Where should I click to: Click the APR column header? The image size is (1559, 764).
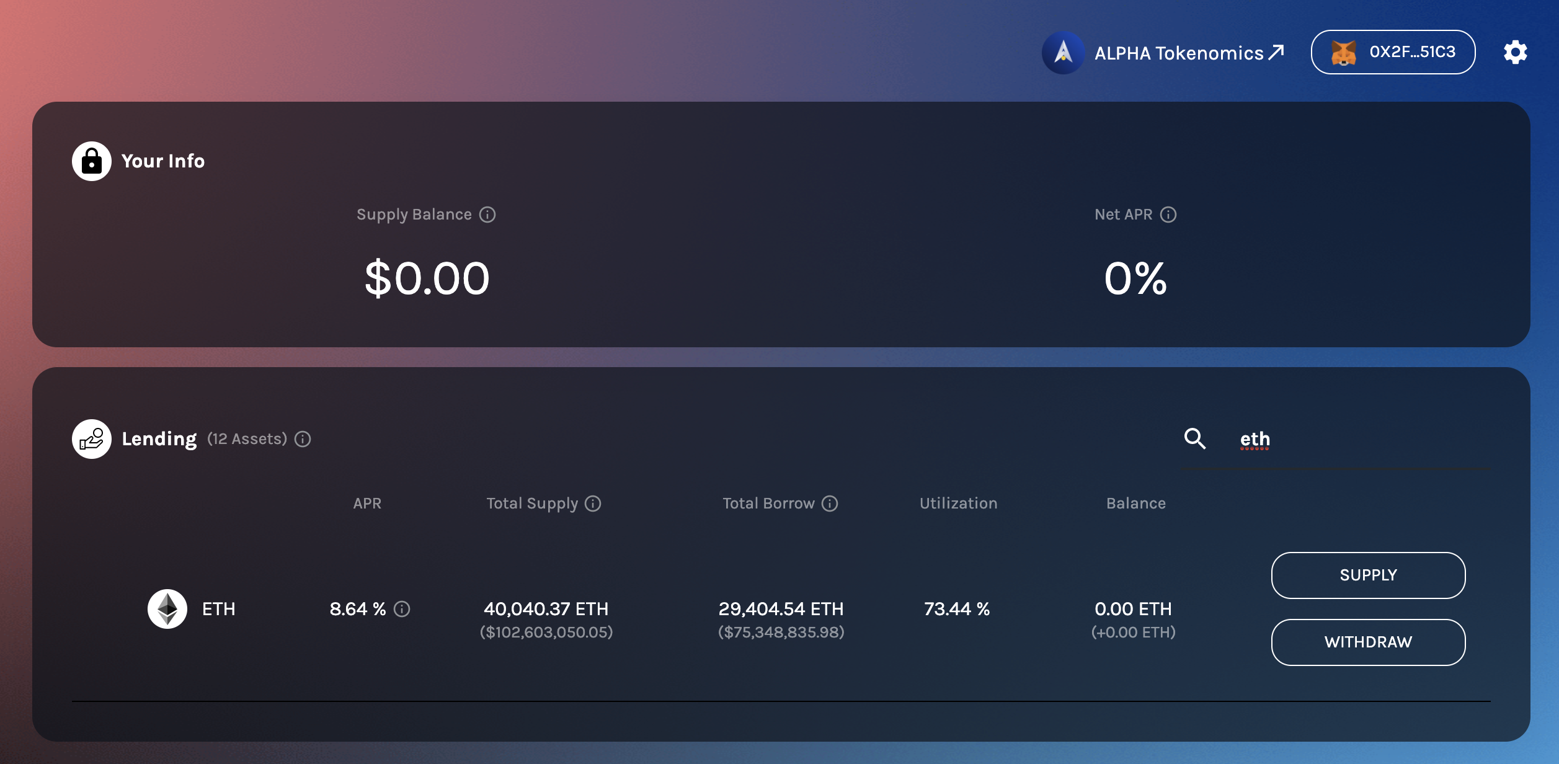[x=367, y=504]
